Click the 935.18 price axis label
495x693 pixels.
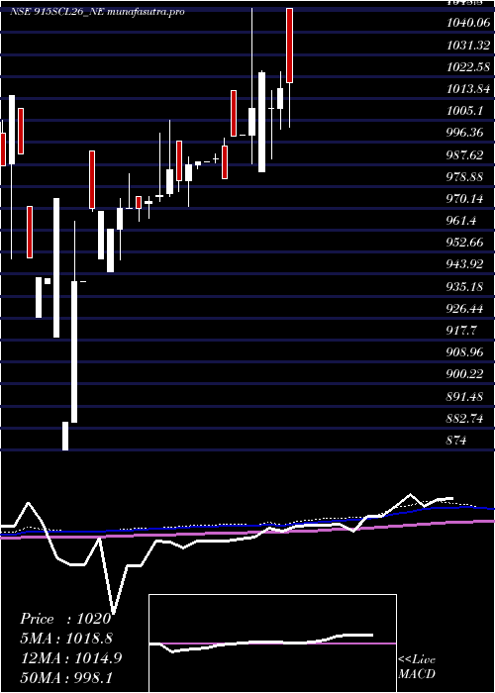click(465, 287)
